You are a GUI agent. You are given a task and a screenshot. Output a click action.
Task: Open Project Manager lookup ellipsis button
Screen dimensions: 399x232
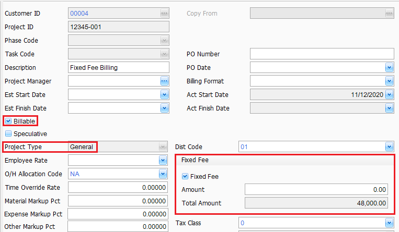(x=164, y=81)
